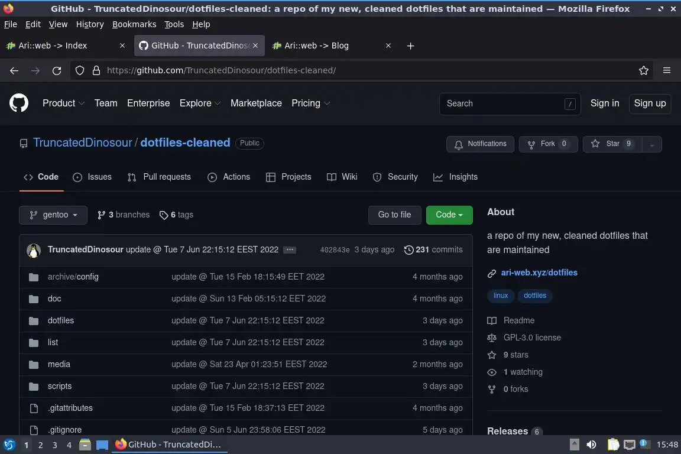Viewport: 681px width, 454px height.
Task: Click the commit history clock icon
Action: 408,250
